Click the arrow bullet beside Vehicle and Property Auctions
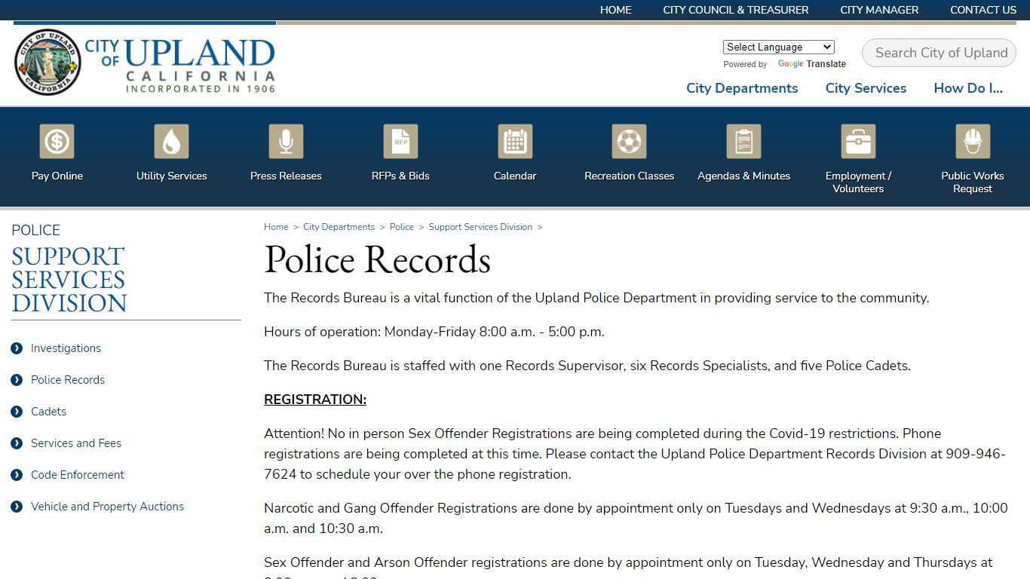The height and width of the screenshot is (579, 1030). coord(17,507)
